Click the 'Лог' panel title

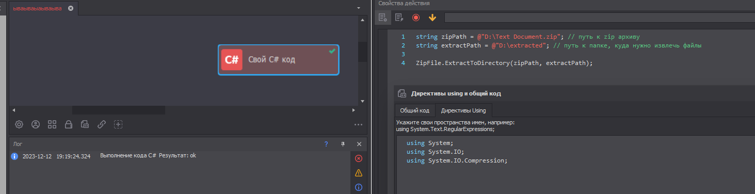(18, 144)
